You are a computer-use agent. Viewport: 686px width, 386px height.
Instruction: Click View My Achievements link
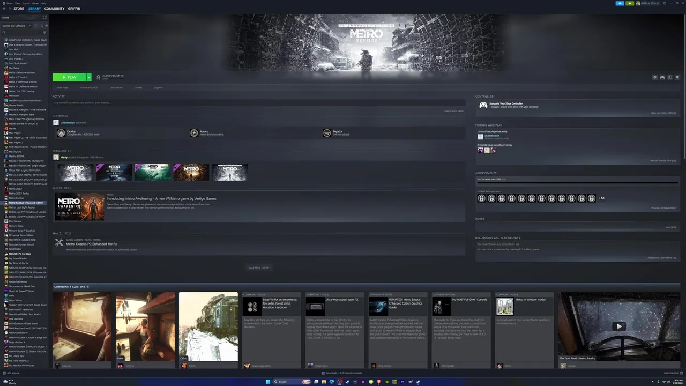point(663,208)
